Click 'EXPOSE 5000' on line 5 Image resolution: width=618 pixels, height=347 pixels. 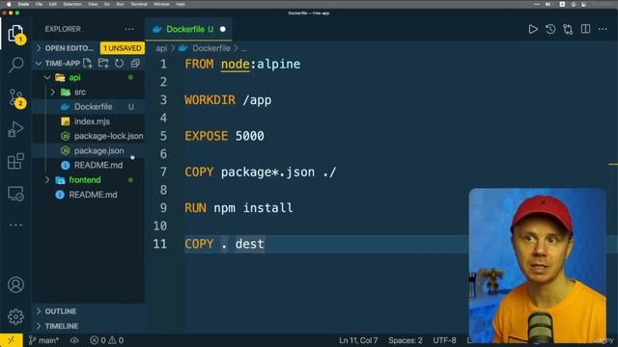click(224, 136)
